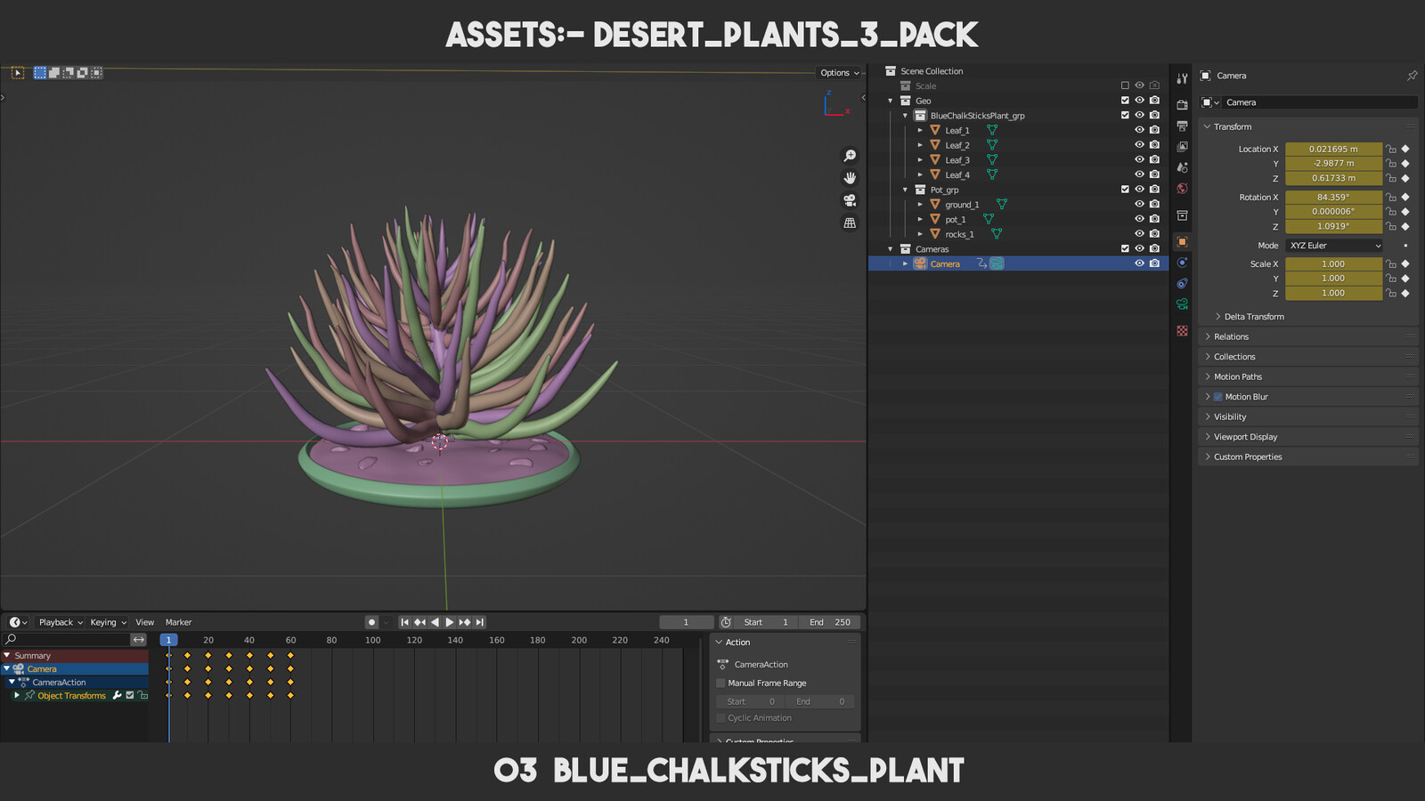
Task: Click the Scale Z value field
Action: point(1333,293)
